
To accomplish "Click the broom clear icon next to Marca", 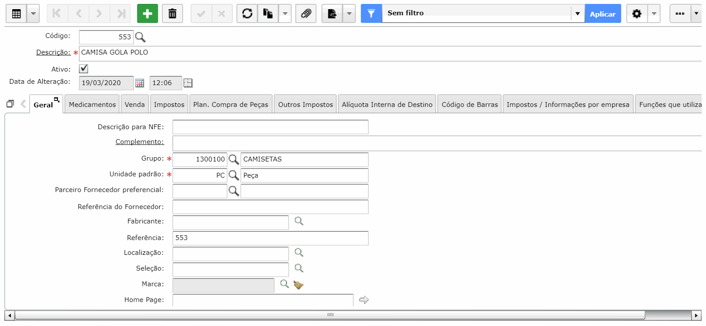I will tap(299, 285).
